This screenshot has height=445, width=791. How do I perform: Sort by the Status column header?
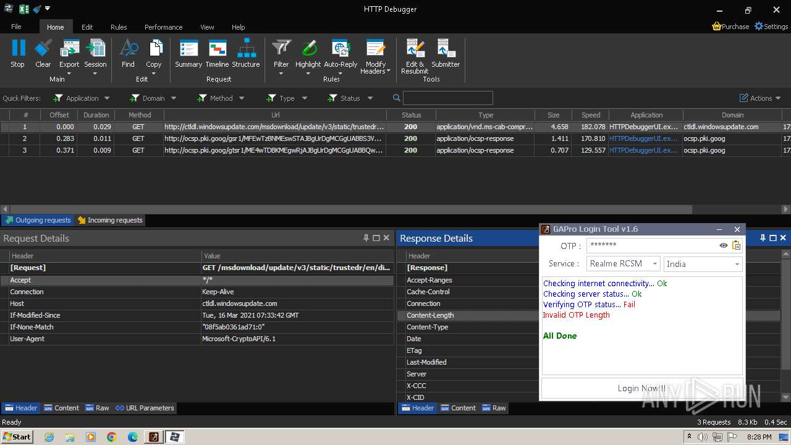tap(411, 115)
